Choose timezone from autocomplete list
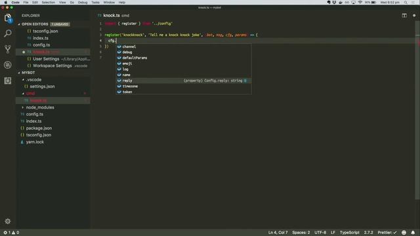 coord(184,86)
